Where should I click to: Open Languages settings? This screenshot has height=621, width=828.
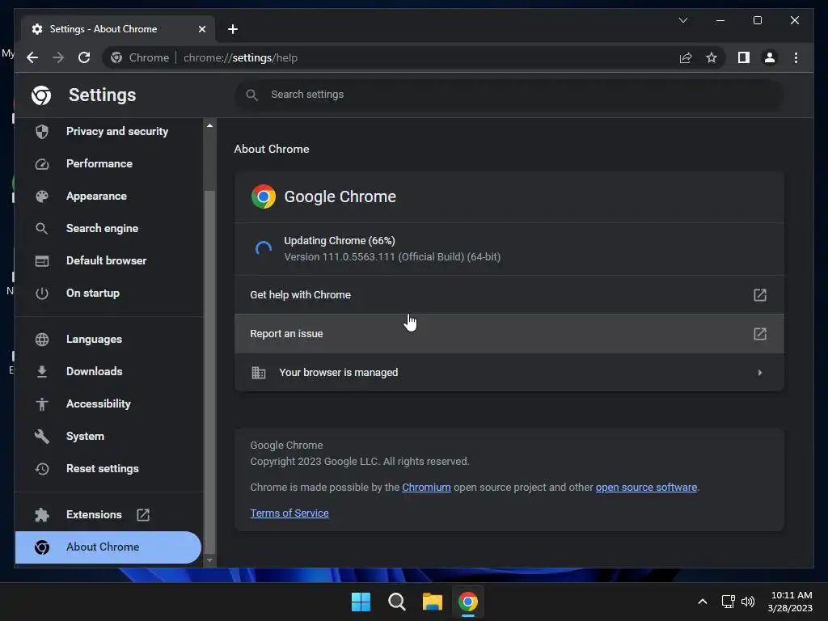(94, 340)
